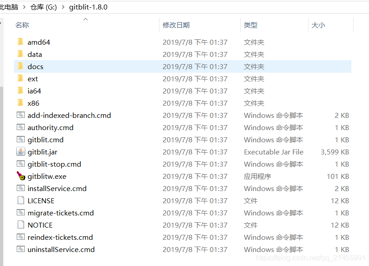Click the 2 KB size of add-indexed-branch.cmd
This screenshot has width=369, height=266.
(x=342, y=115)
